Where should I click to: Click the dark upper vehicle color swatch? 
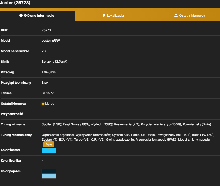coord(49,171)
